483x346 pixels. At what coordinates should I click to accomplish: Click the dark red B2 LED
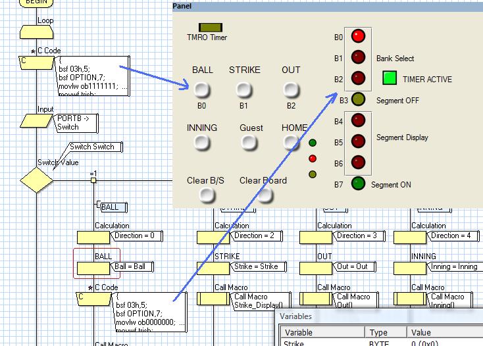point(358,78)
